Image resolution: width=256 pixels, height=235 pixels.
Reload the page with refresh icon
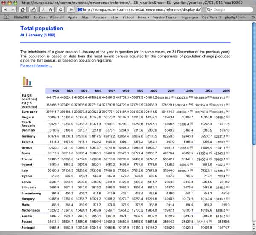tap(61, 10)
